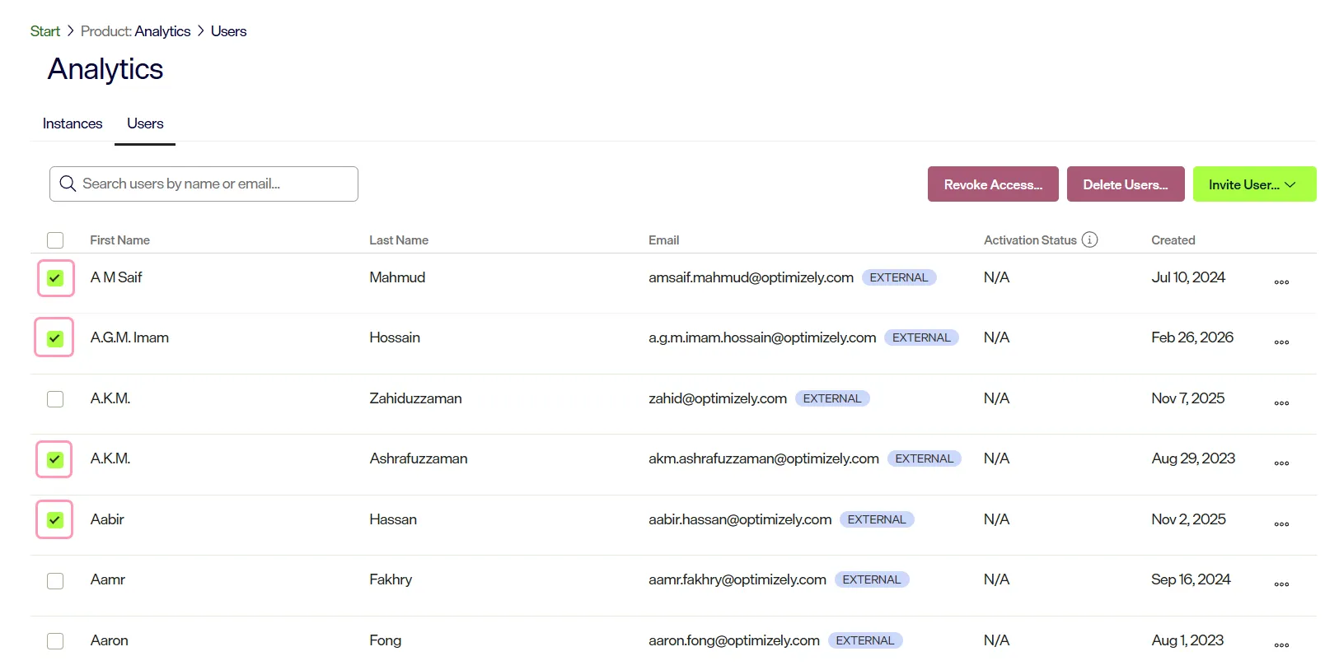Click first name Aabir

pyautogui.click(x=107, y=519)
